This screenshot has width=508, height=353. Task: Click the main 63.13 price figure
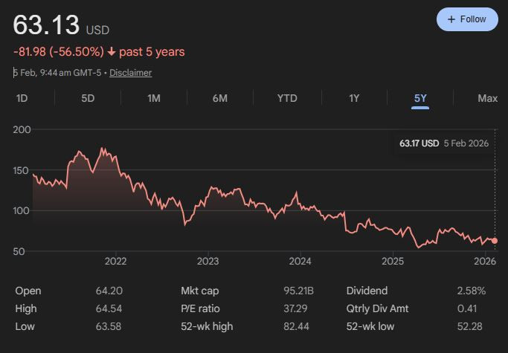(x=46, y=25)
